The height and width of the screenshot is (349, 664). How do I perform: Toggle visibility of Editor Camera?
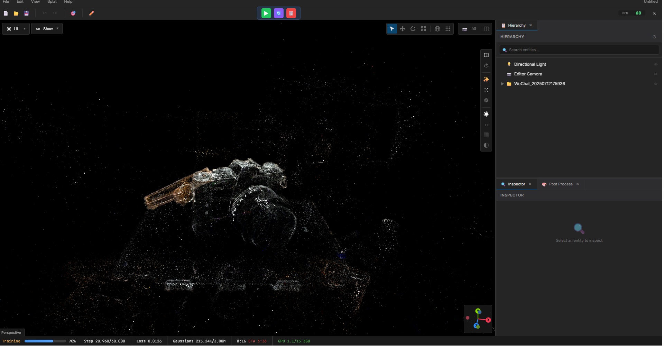(655, 74)
